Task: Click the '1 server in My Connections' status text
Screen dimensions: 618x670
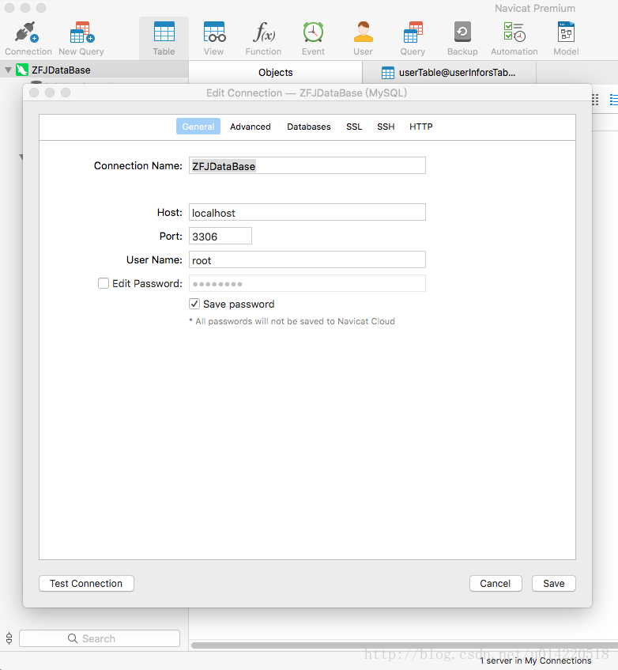Action: [x=536, y=661]
